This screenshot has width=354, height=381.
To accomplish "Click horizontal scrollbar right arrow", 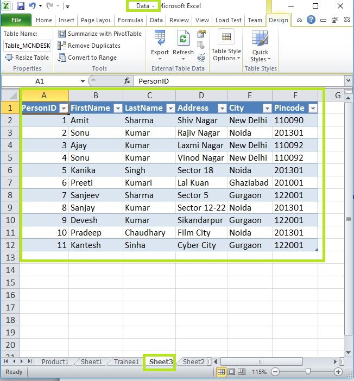I will click(336, 362).
